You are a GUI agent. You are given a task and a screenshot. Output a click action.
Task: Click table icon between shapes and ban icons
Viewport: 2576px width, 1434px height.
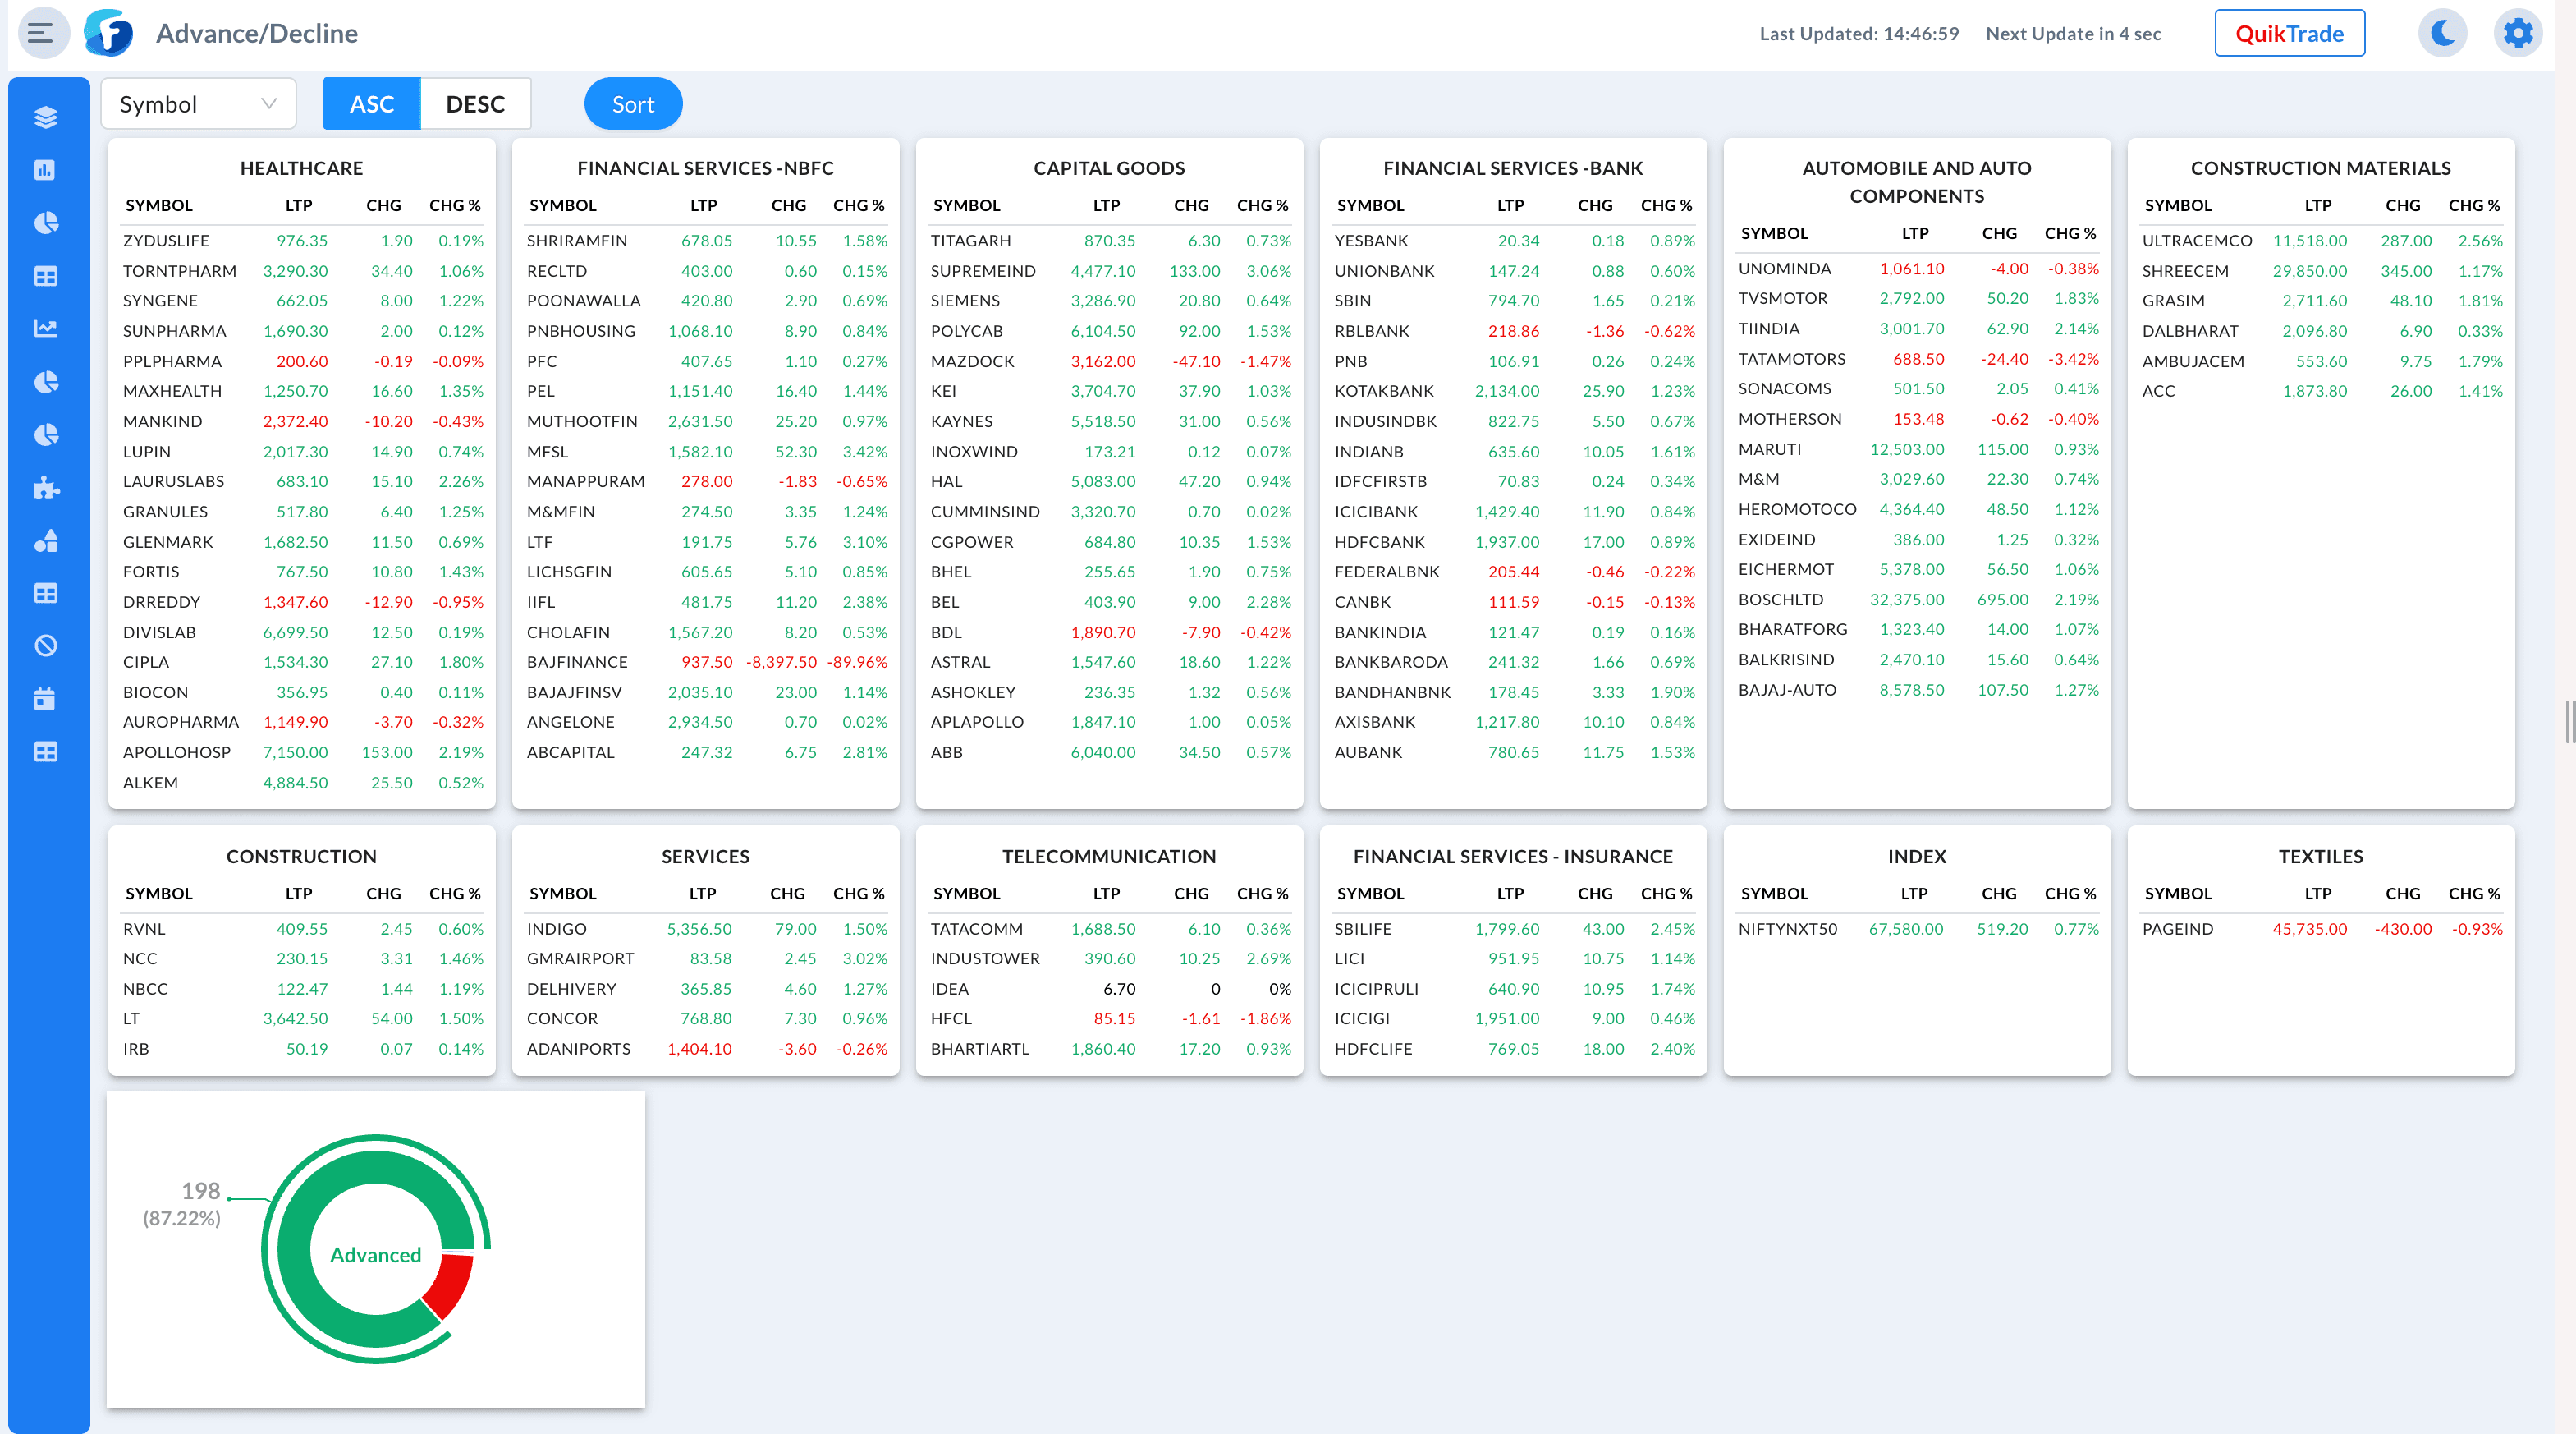point(46,594)
